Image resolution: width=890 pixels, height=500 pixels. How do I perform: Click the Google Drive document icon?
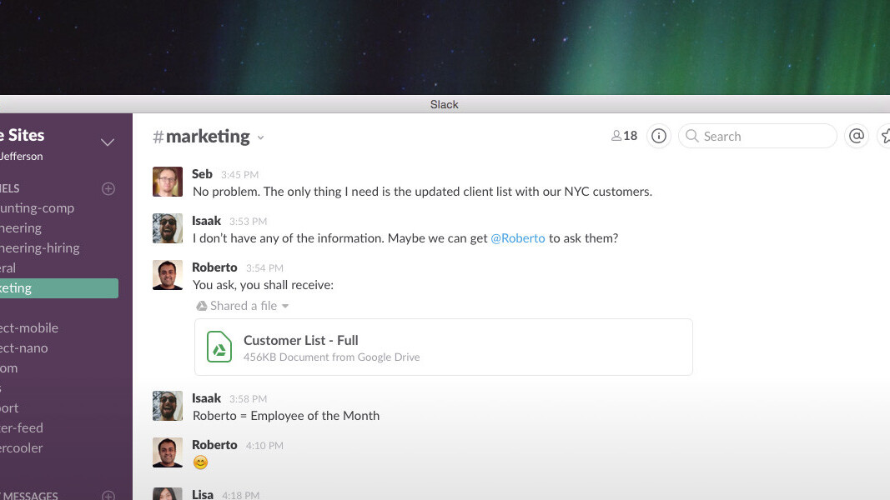(x=219, y=347)
